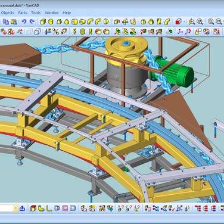
Task: Insert a pipe elbow solid
Action: [x=90, y=21]
